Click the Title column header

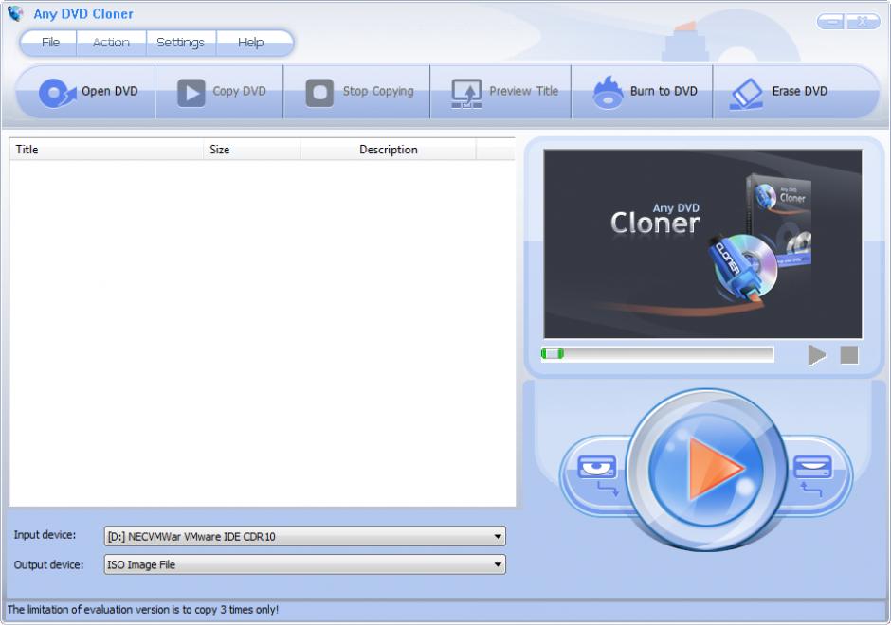point(106,150)
